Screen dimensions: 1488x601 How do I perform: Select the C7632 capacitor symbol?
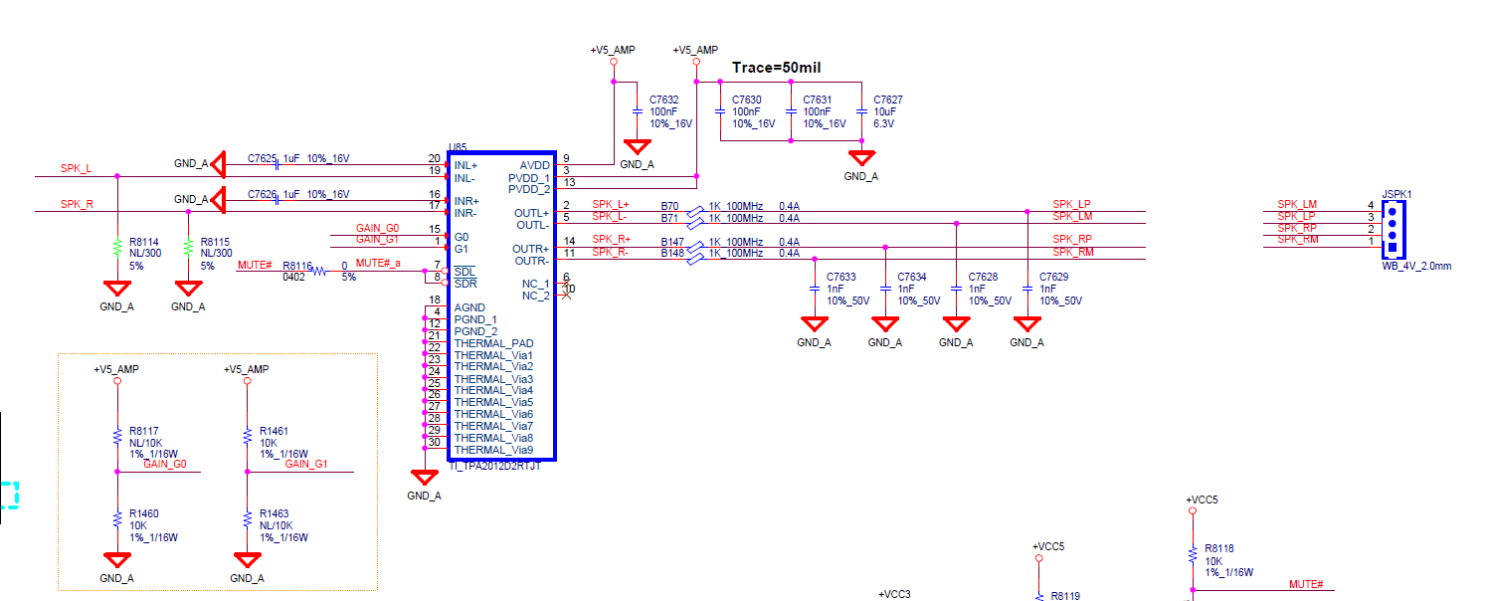pos(637,111)
